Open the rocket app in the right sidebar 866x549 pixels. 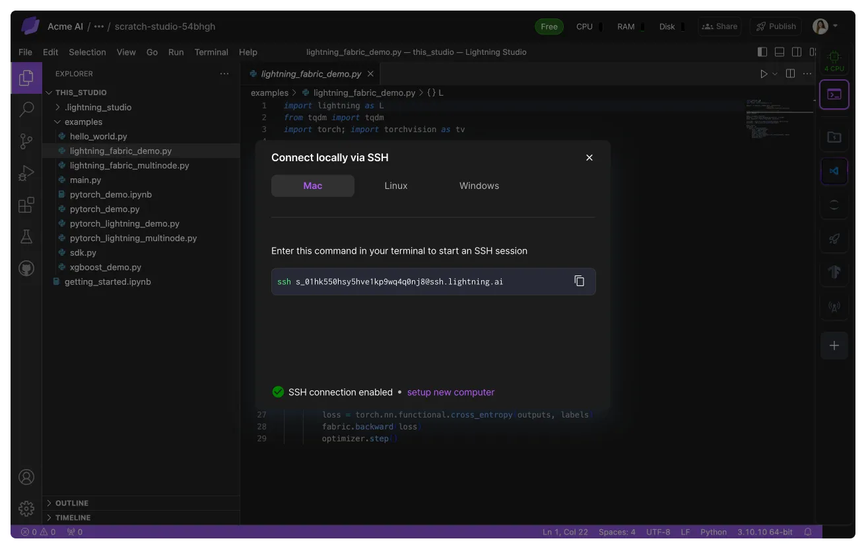tap(834, 238)
